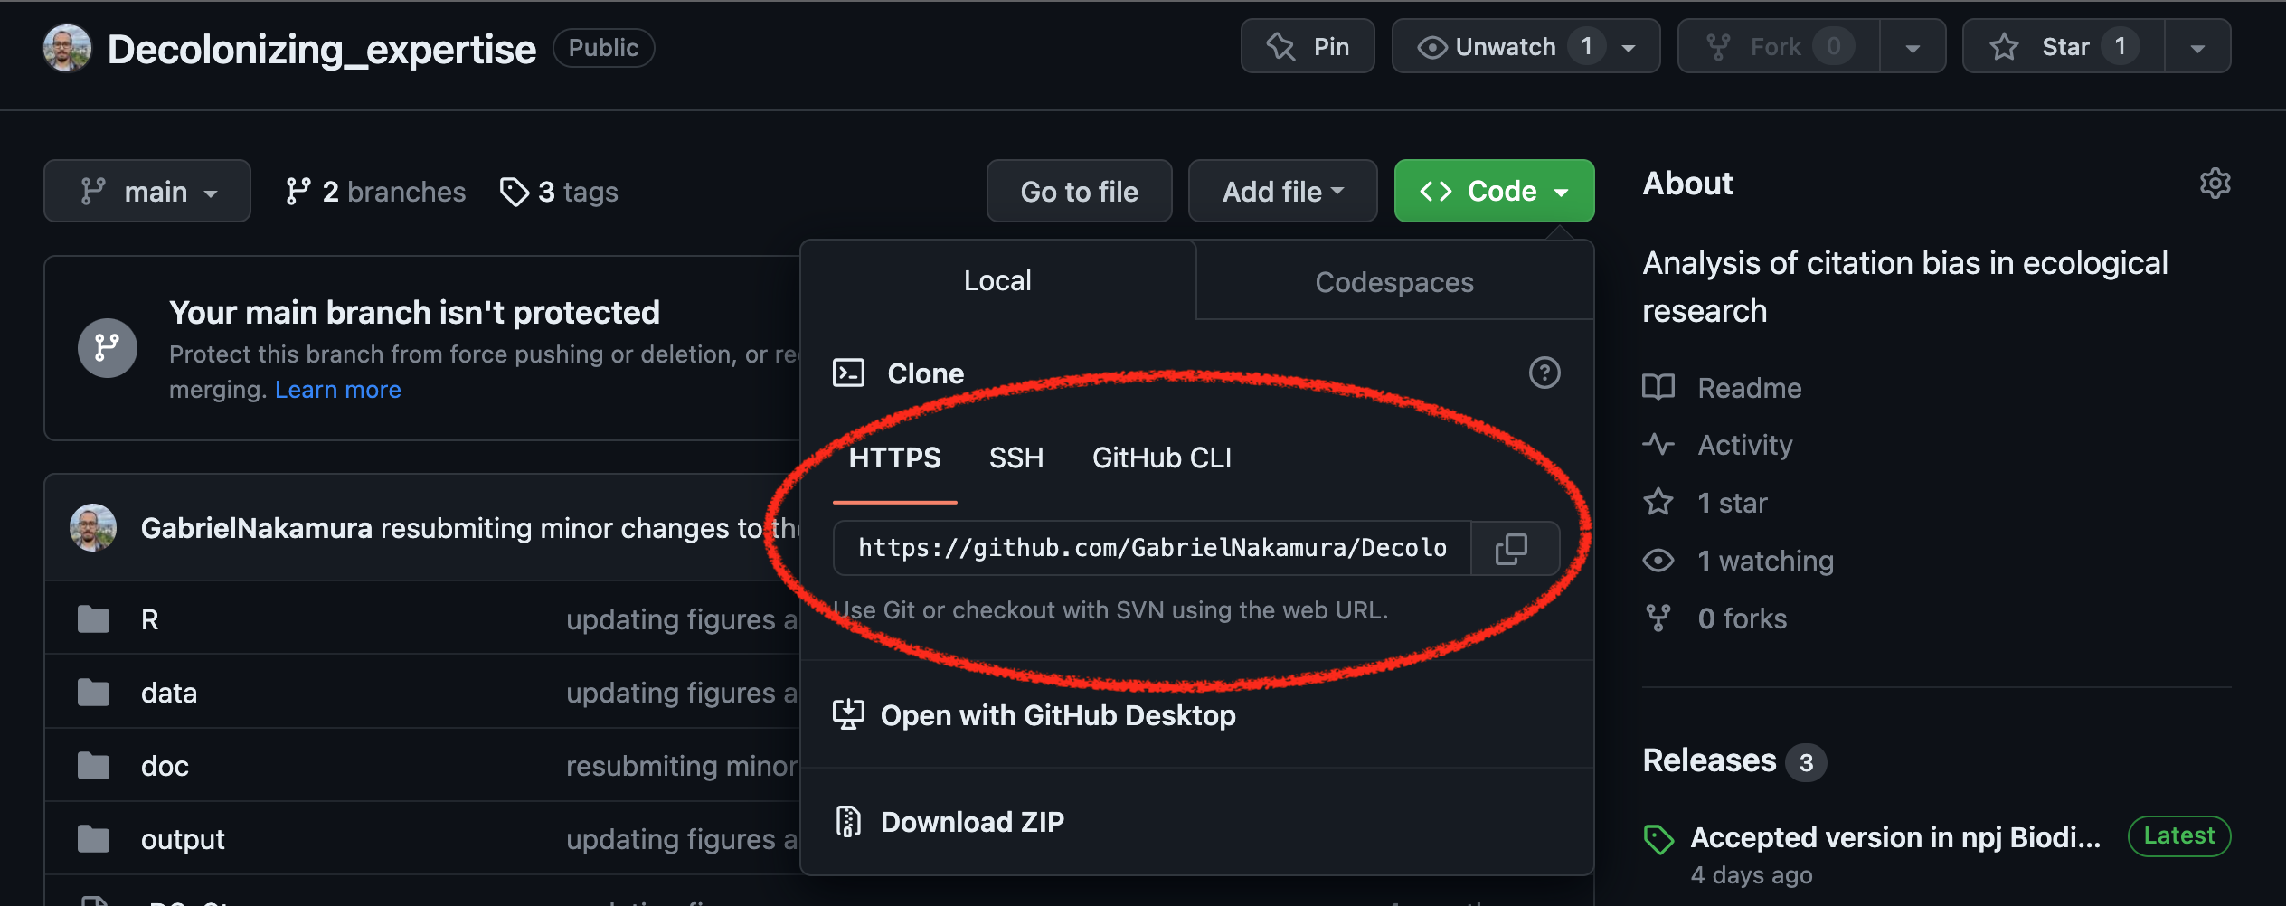Click the ZIP file icon
Image resolution: width=2286 pixels, height=906 pixels.
pyautogui.click(x=848, y=822)
